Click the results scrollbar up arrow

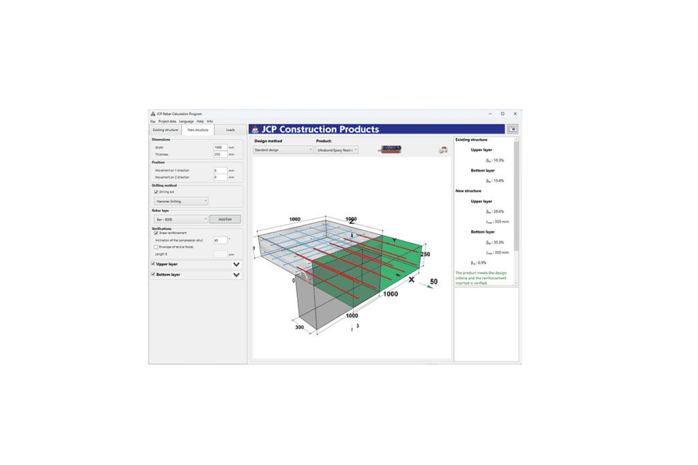(517, 139)
